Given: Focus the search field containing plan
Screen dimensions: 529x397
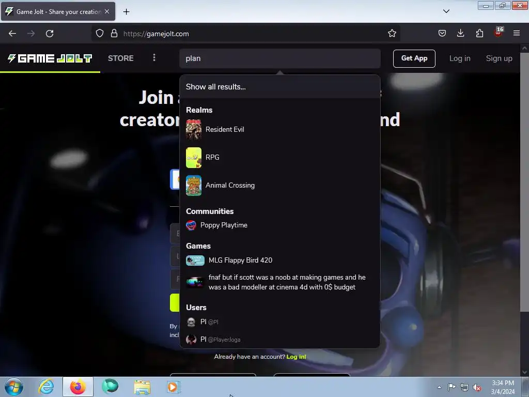Looking at the screenshot, I should click(280, 58).
